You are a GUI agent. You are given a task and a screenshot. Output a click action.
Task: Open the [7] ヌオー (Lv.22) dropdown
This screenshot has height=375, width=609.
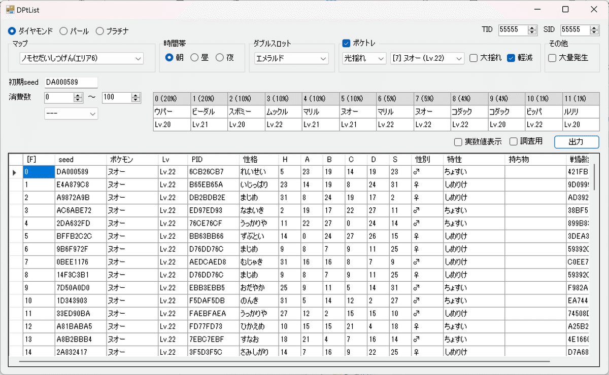[x=427, y=58]
